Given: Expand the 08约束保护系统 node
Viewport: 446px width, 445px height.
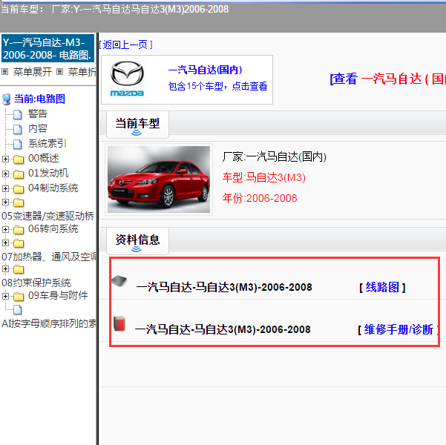Looking at the screenshot, I should click(5, 268).
